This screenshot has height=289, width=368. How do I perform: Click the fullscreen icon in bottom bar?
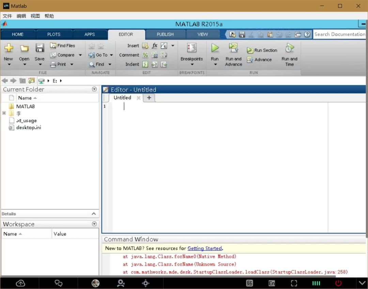(294, 283)
